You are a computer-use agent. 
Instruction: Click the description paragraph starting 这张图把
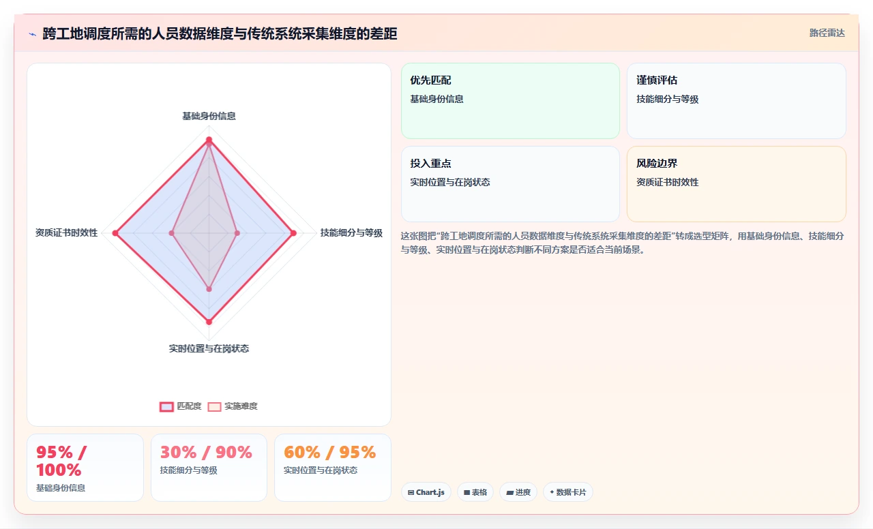tap(623, 243)
